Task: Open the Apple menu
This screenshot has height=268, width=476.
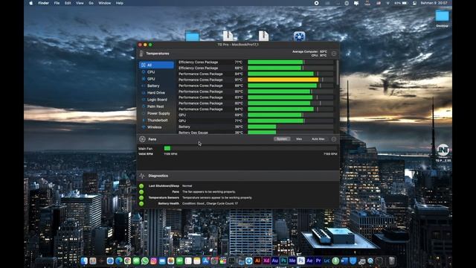Action: 30,3
